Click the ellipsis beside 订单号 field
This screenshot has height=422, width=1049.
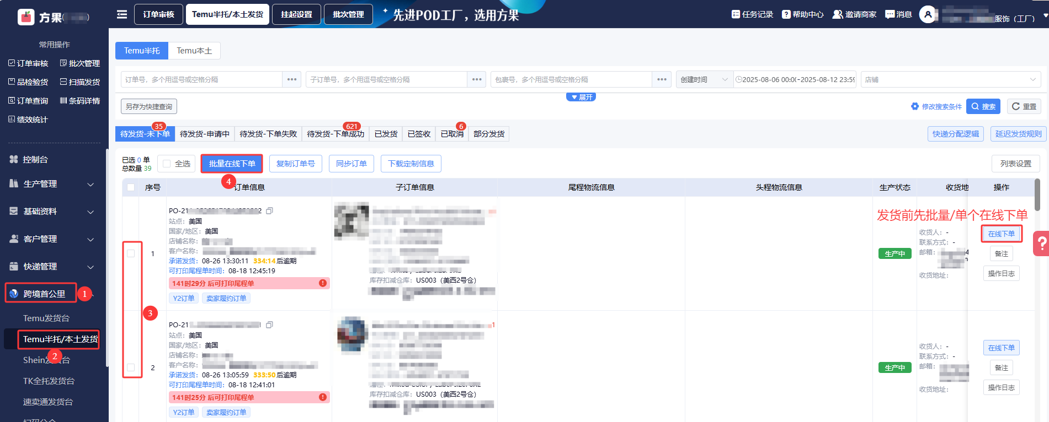tap(292, 79)
